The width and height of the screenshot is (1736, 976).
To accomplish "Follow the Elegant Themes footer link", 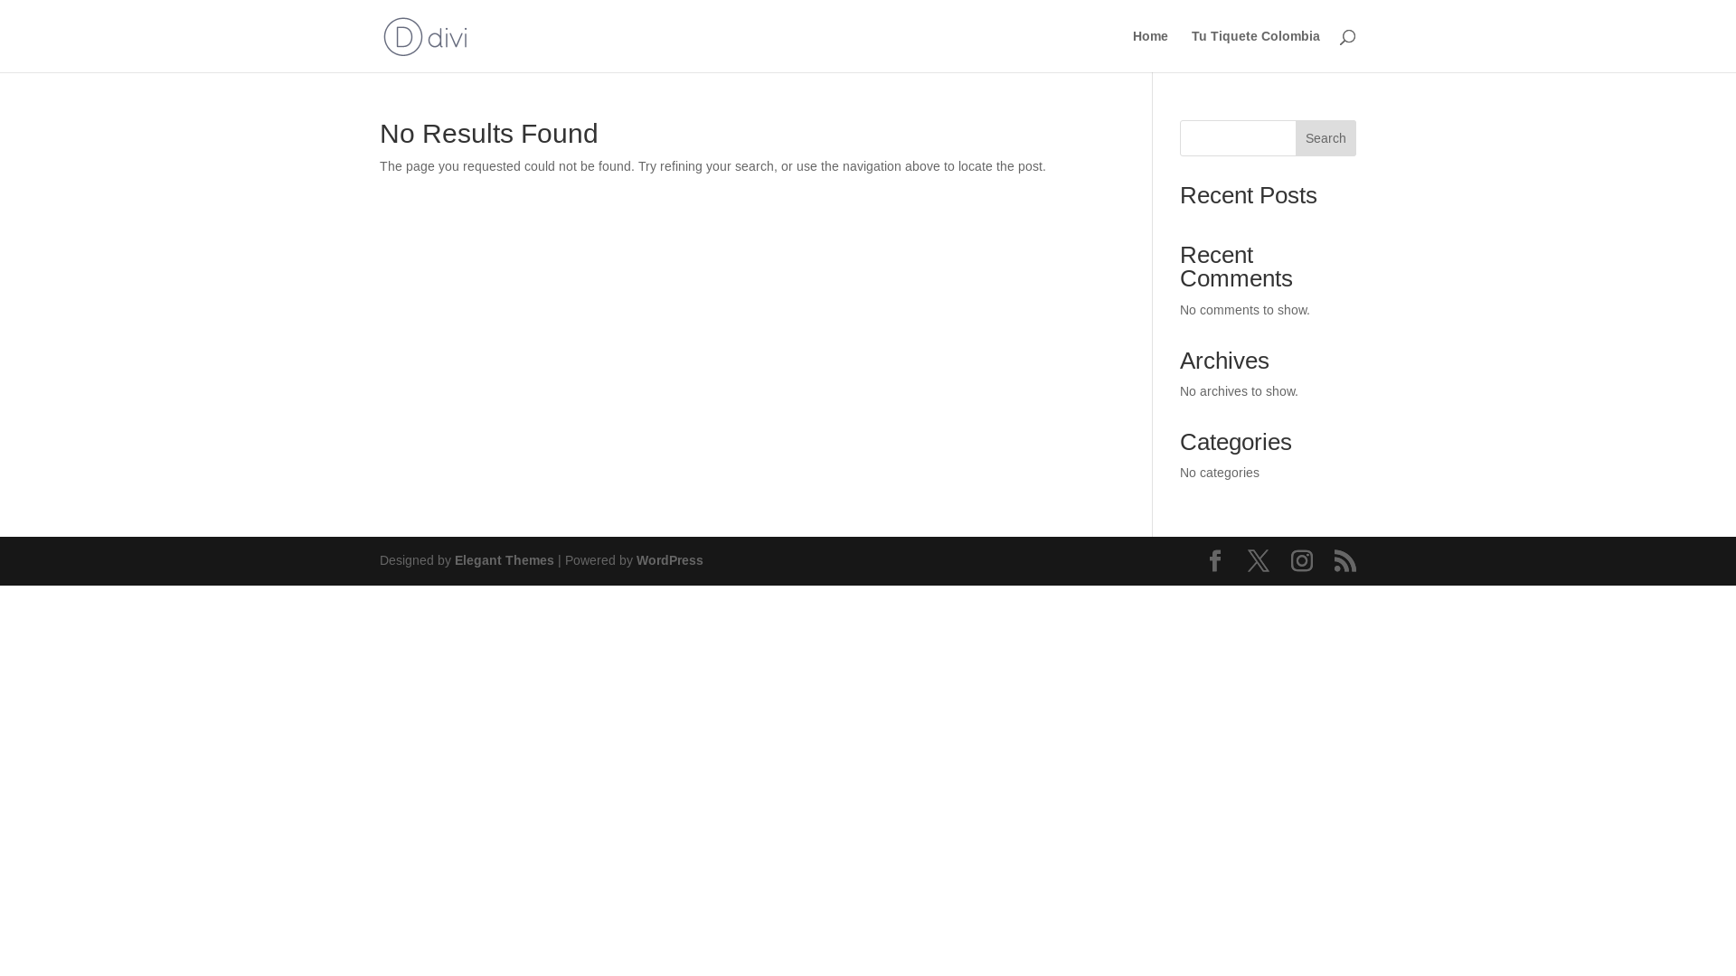I will (504, 560).
